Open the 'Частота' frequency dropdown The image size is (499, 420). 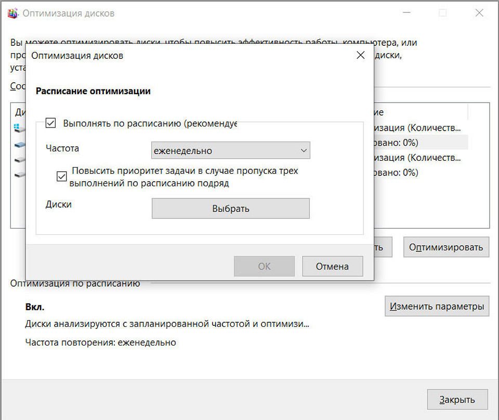(x=230, y=150)
